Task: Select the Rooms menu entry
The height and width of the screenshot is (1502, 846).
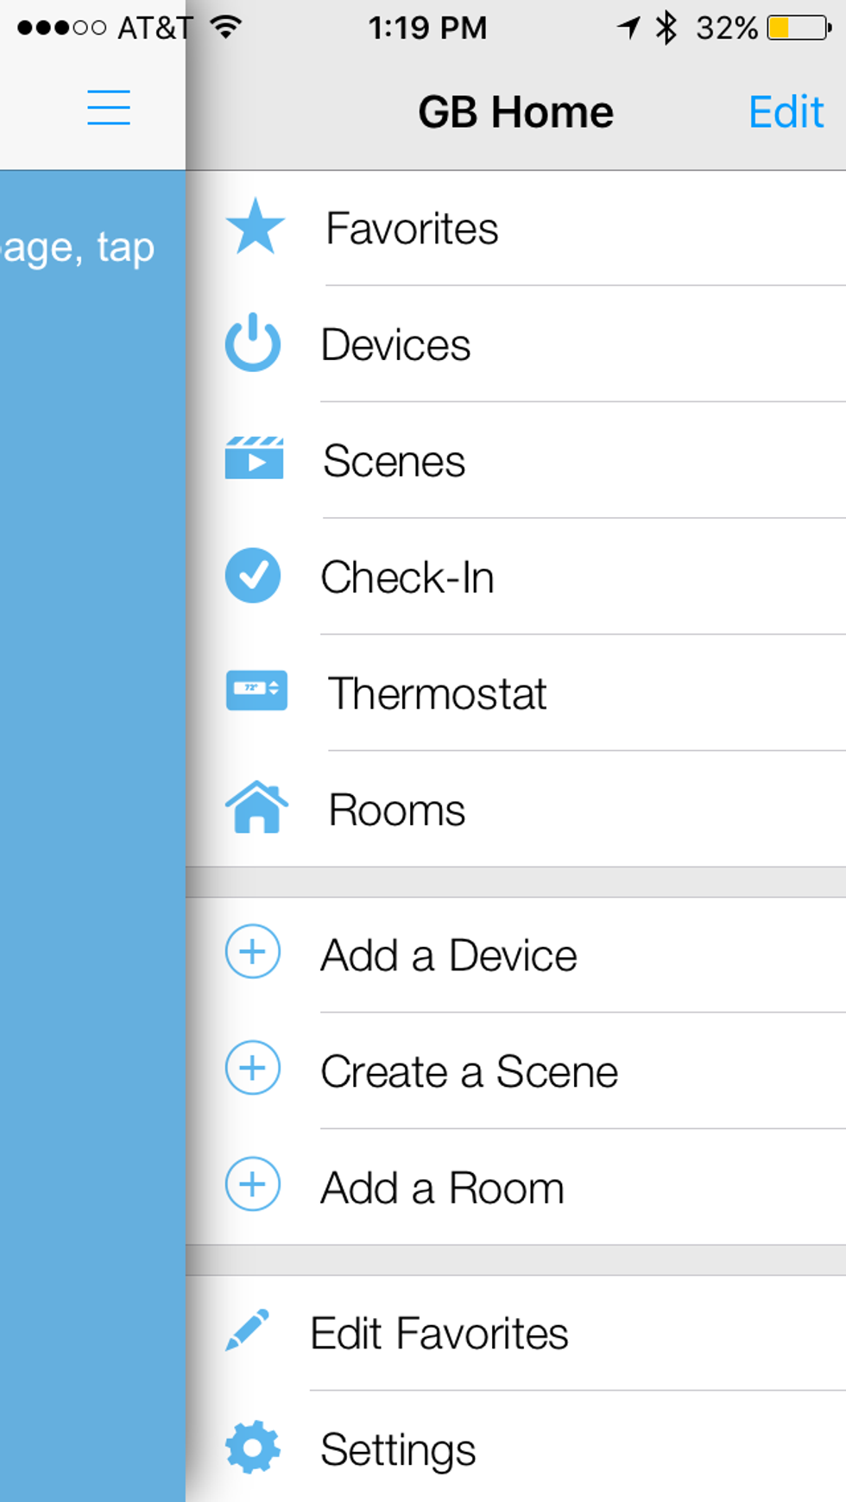Action: pyautogui.click(x=396, y=809)
